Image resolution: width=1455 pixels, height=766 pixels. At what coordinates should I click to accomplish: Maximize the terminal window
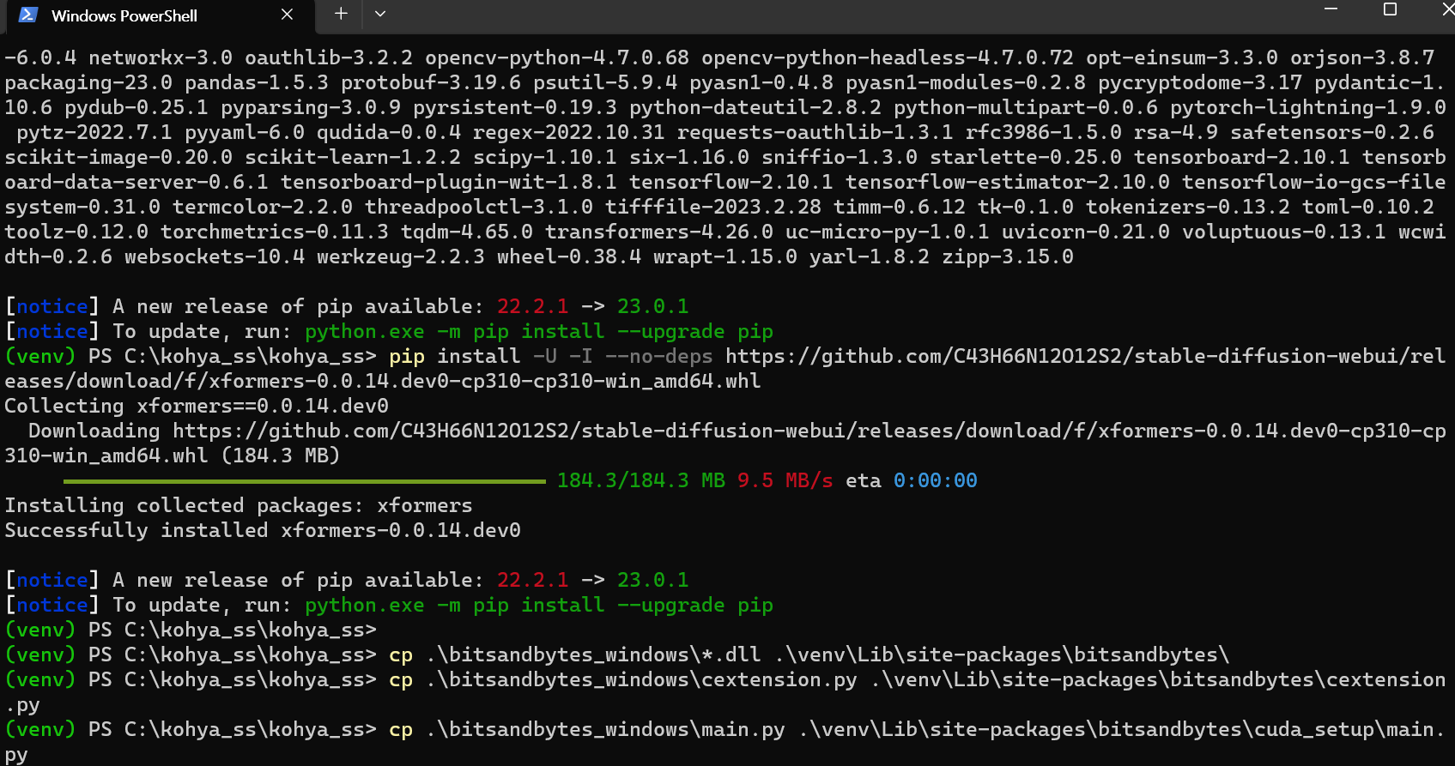[1390, 9]
